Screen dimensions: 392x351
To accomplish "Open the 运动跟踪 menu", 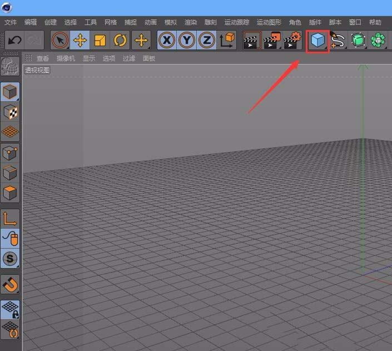I will pos(237,22).
